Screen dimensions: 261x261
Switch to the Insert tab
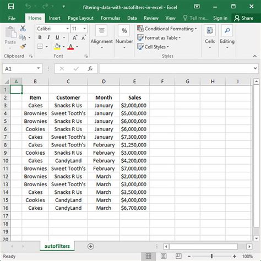tap(55, 18)
